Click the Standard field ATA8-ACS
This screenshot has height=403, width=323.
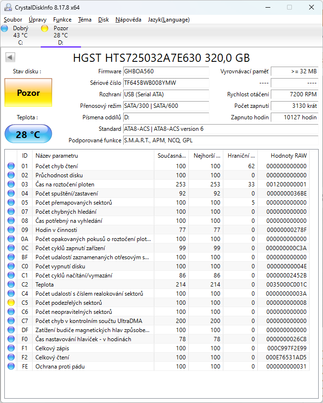(x=221, y=129)
